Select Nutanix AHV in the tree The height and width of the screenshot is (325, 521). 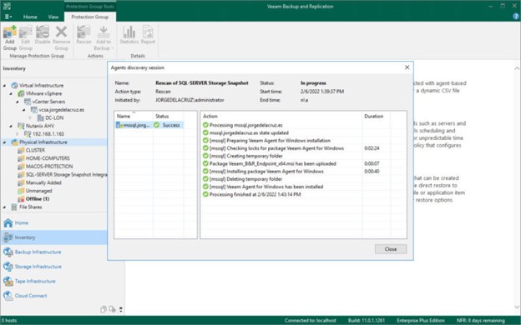click(x=40, y=126)
